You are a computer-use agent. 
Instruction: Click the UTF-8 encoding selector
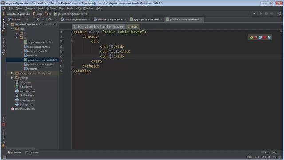coord(266,157)
